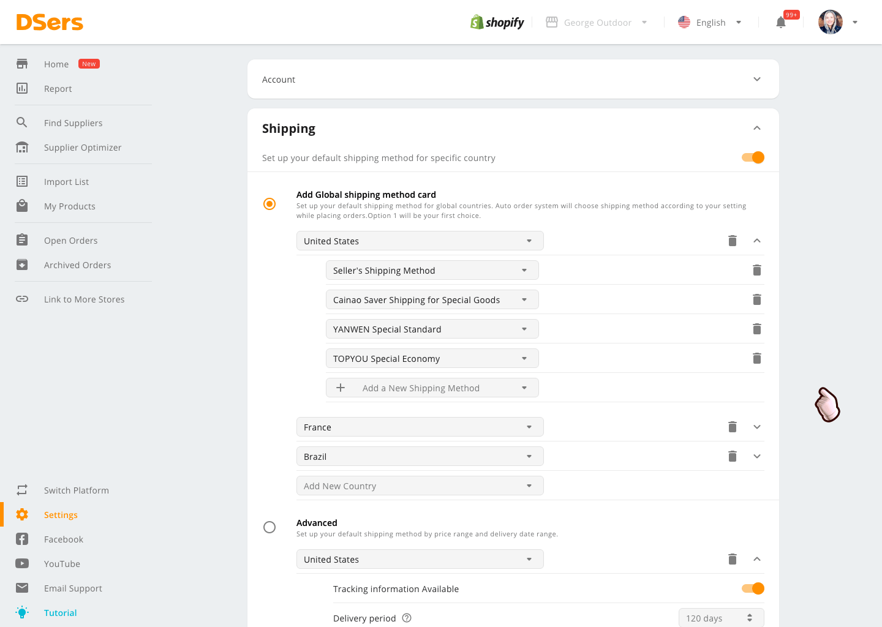Open TOPYOU Special Economy dropdown

click(432, 358)
